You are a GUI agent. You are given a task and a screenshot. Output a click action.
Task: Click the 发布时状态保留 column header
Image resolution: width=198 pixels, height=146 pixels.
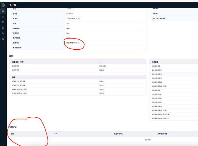tap(162, 134)
